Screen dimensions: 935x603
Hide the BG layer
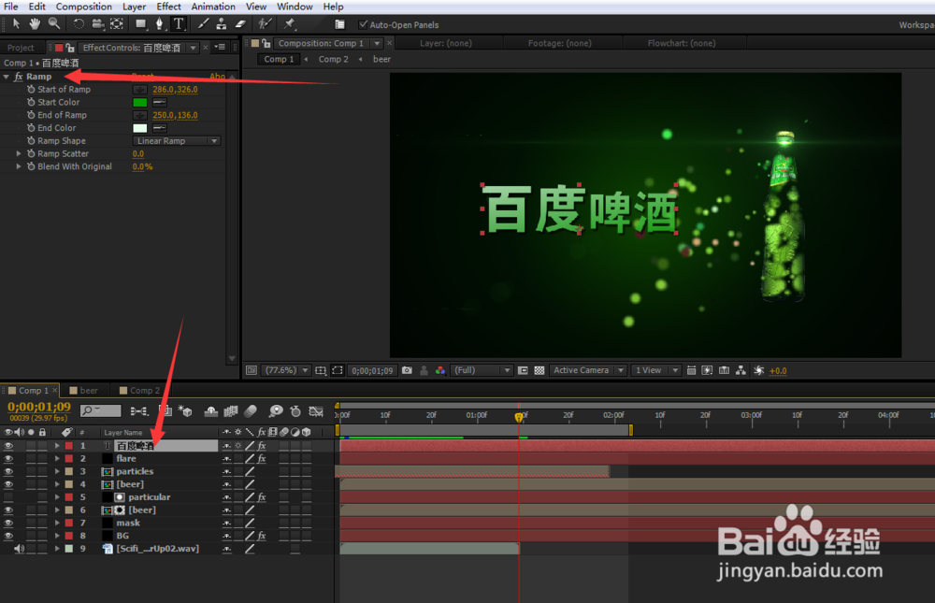click(8, 536)
